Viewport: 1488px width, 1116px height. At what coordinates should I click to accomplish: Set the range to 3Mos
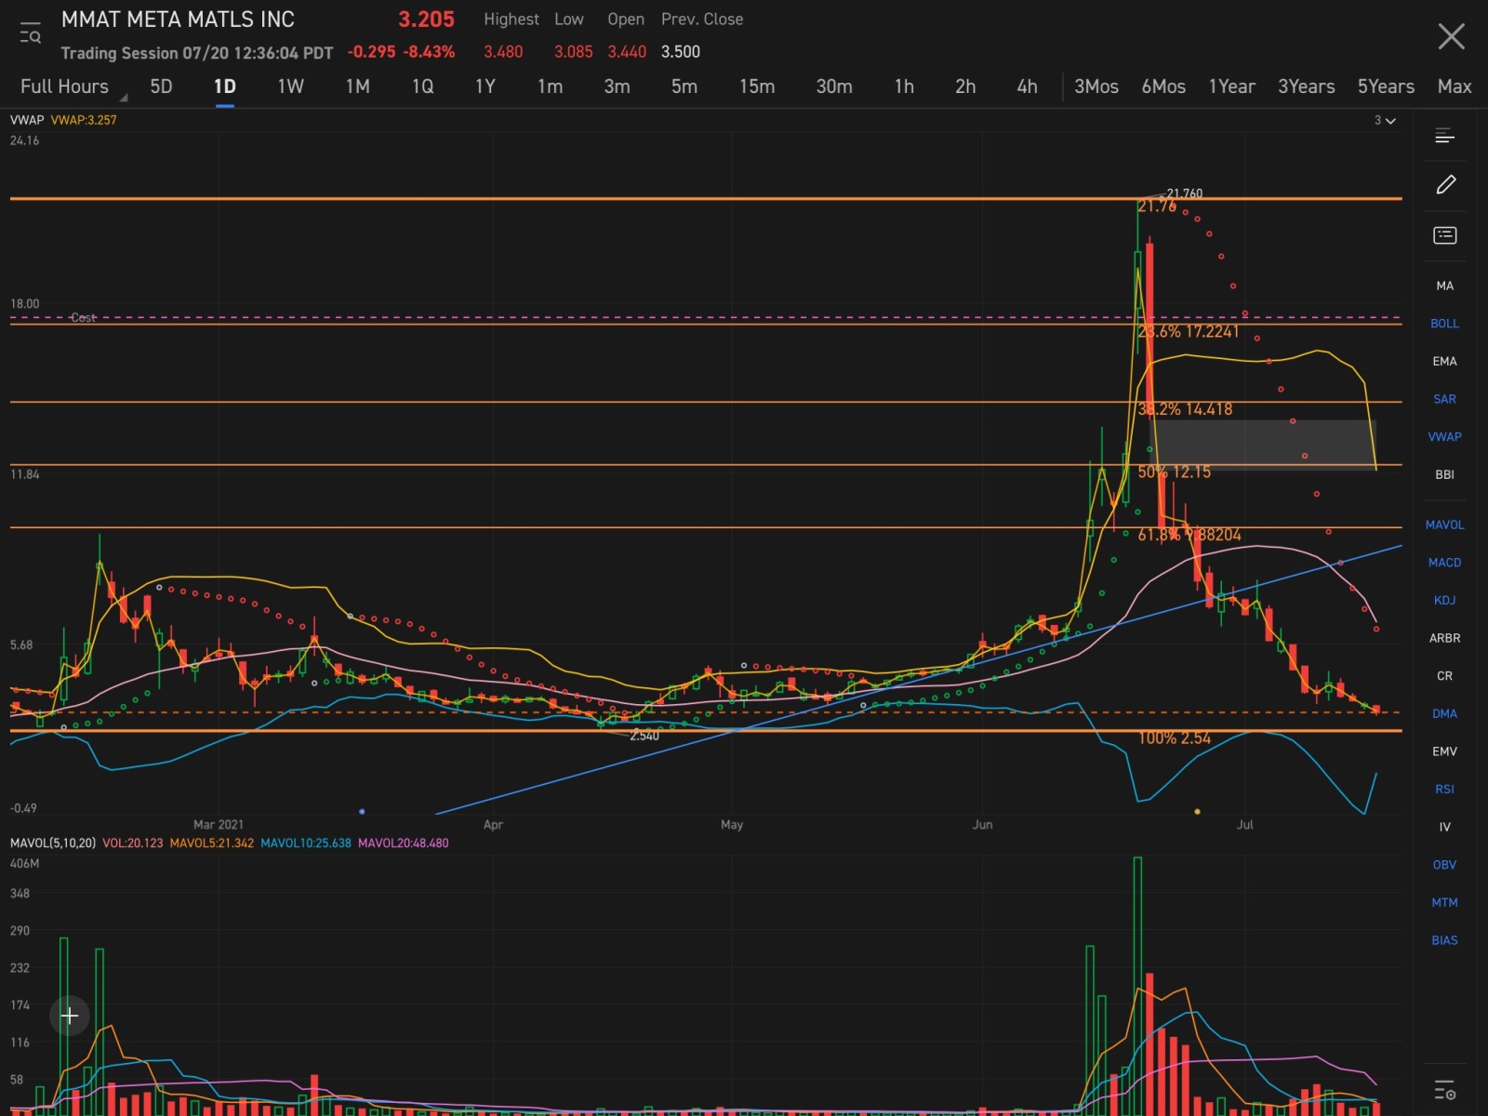pyautogui.click(x=1096, y=86)
